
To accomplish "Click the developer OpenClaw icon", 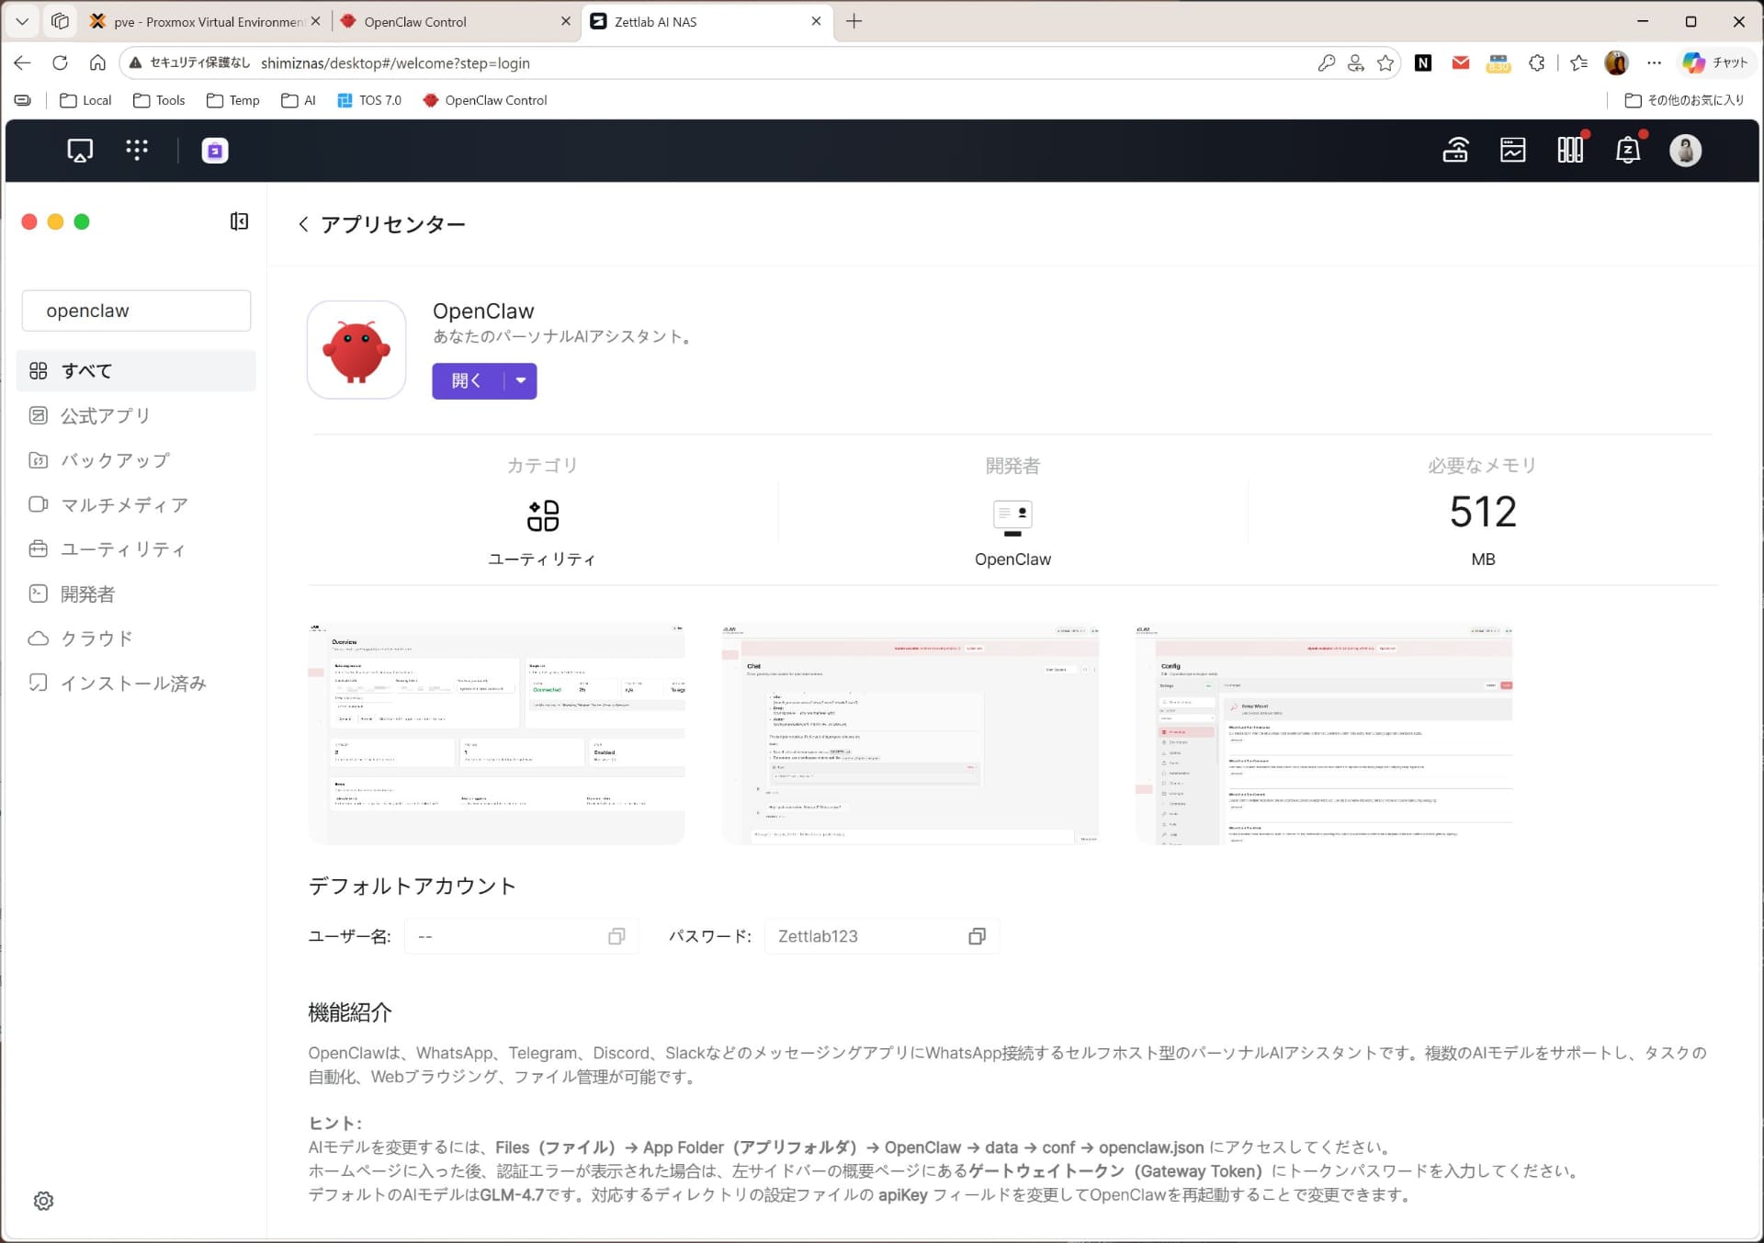I will point(1012,517).
